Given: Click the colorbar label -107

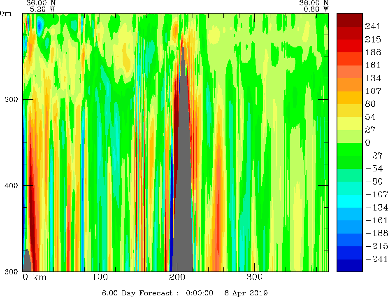Looking at the screenshot, I should click(x=376, y=194).
